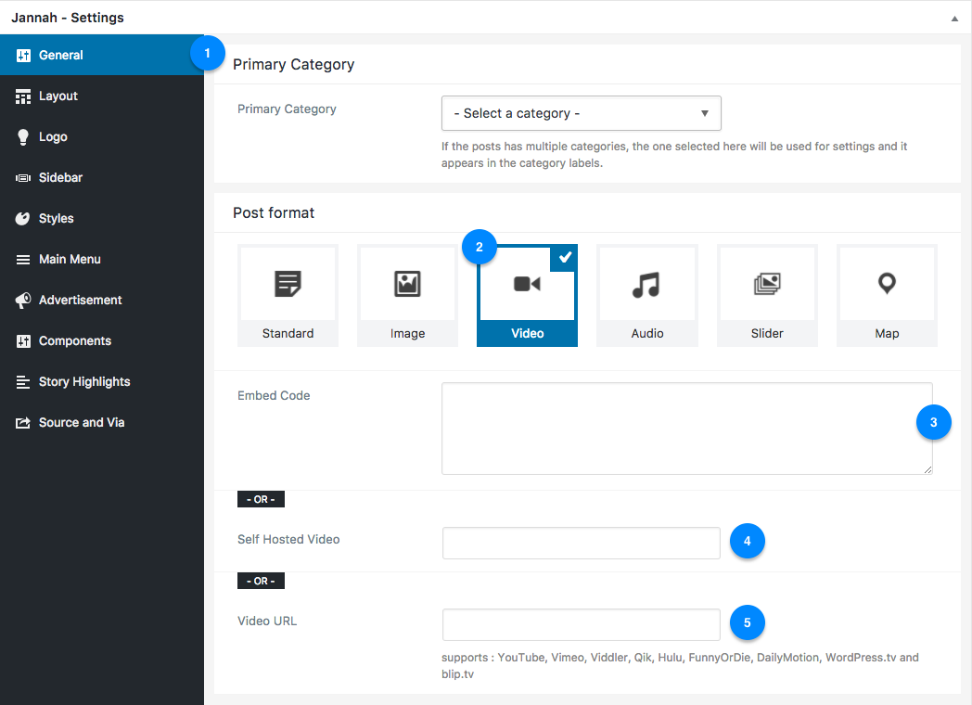Click the Embed Code resize handle

(x=927, y=469)
